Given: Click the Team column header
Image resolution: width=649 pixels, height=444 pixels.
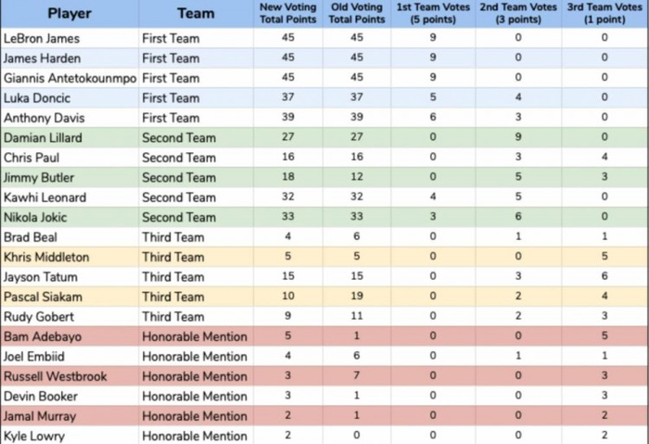Looking at the screenshot, I should coord(196,14).
